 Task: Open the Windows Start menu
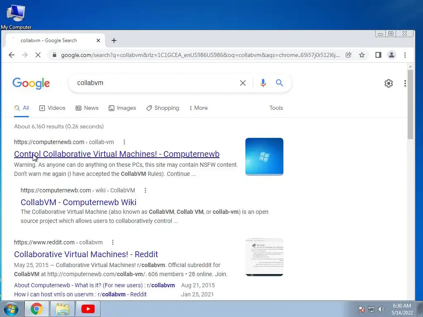click(11, 309)
